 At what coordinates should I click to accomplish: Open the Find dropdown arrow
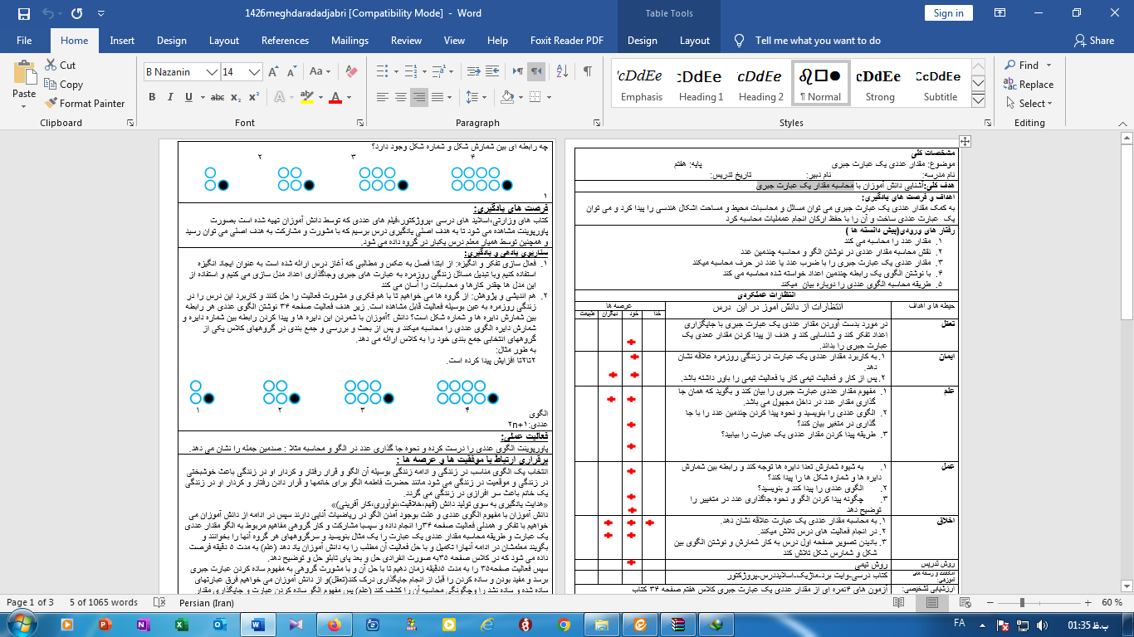(x=1047, y=66)
